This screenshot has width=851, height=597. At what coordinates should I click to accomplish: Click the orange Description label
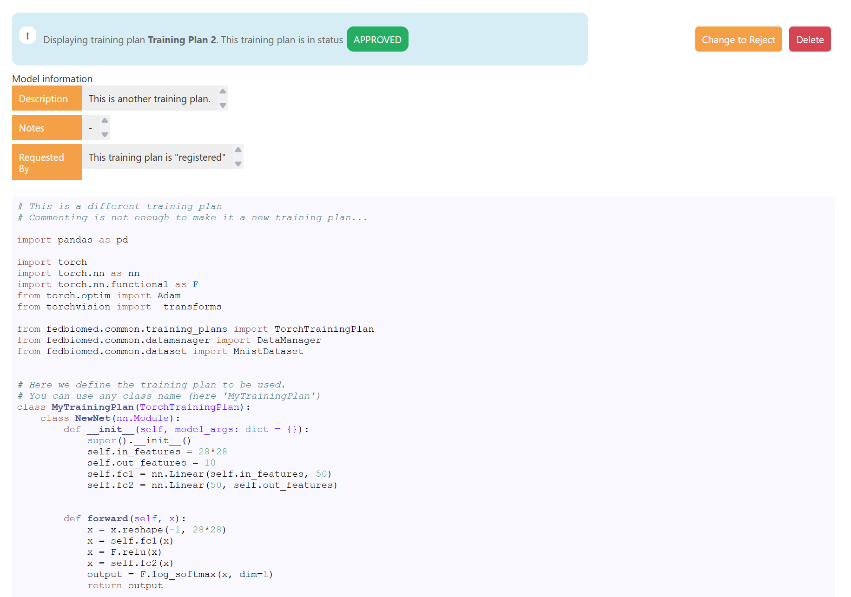coord(47,98)
